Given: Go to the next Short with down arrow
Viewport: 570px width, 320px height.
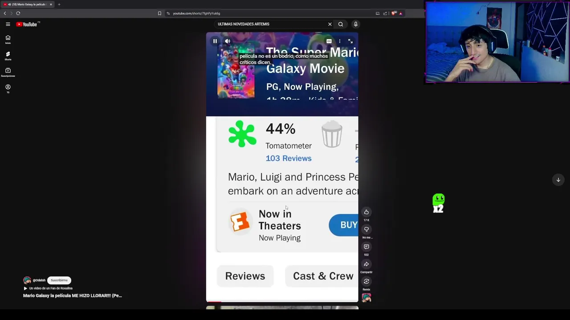Looking at the screenshot, I should click(558, 180).
